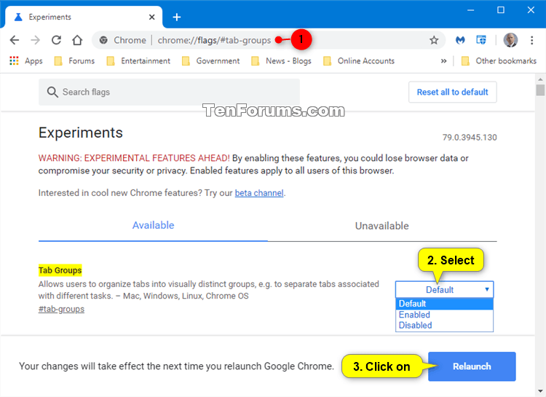Follow the beta channel link

coord(259,193)
